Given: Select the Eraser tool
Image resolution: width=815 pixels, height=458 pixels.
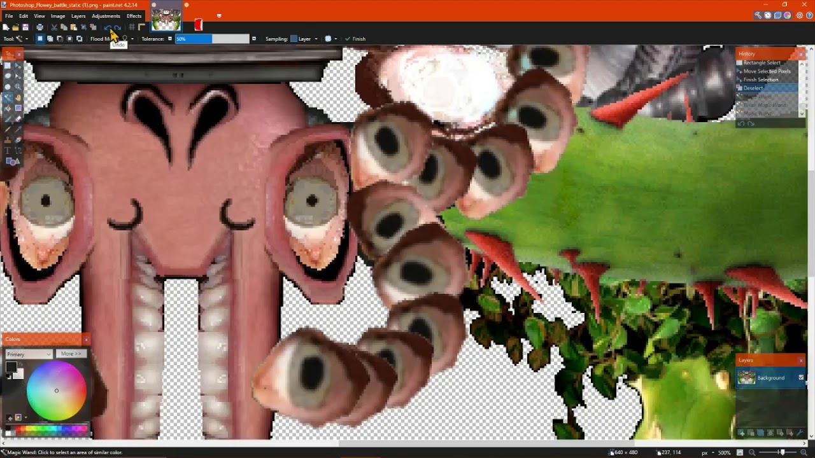Looking at the screenshot, I should [x=18, y=119].
